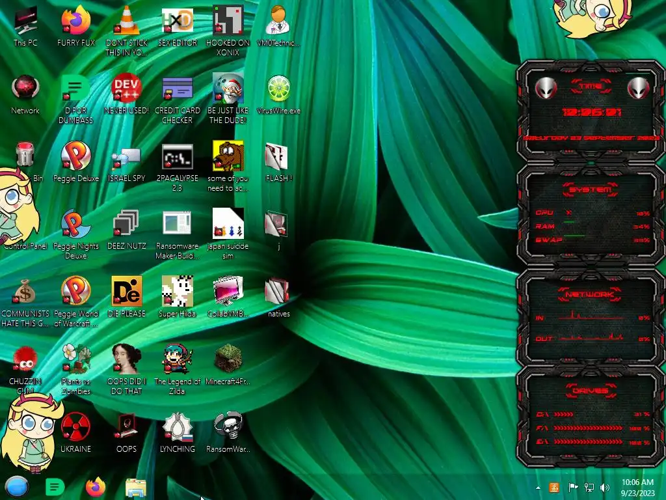Click the DRIVES widget header
Image resolution: width=666 pixels, height=500 pixels.
coord(591,391)
